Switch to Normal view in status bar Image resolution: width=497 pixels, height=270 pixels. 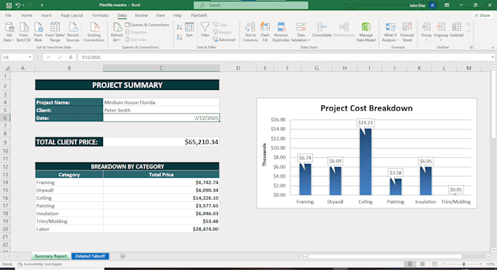click(410, 264)
